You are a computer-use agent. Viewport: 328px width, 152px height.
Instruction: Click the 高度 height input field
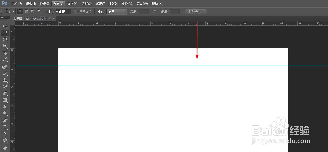tap(175, 11)
